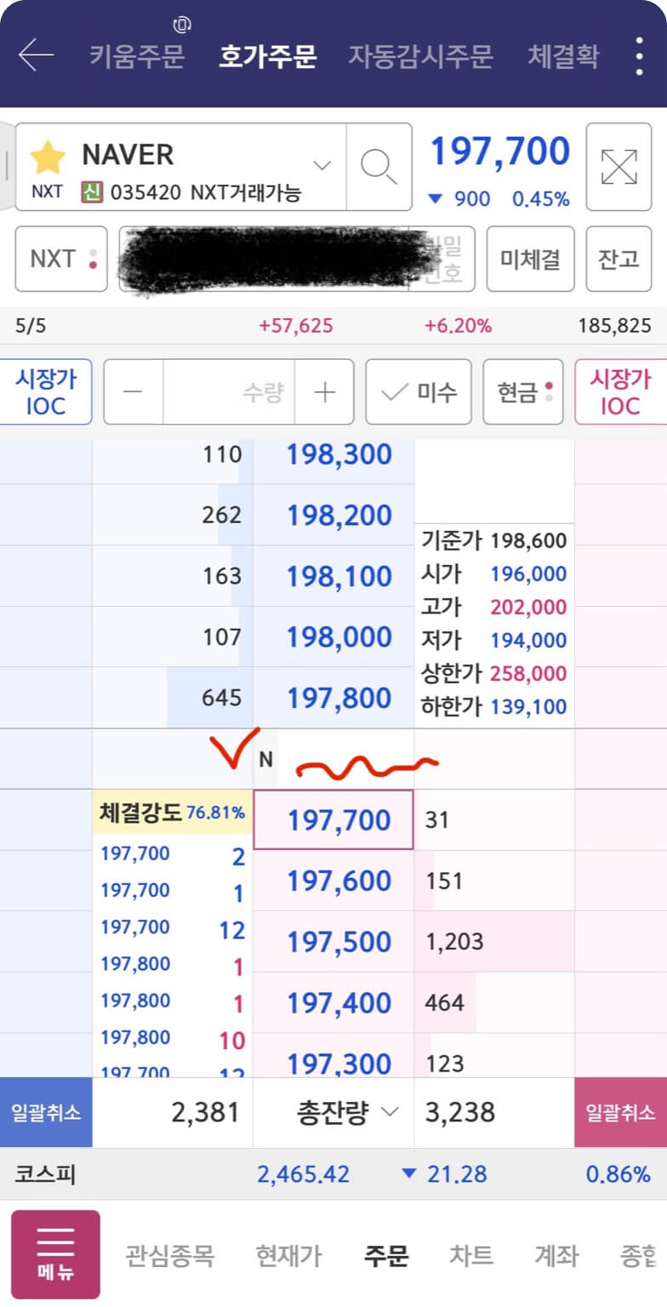Image resolution: width=667 pixels, height=1307 pixels.
Task: Tap the fullscreen expand icon near the price
Action: (x=619, y=167)
